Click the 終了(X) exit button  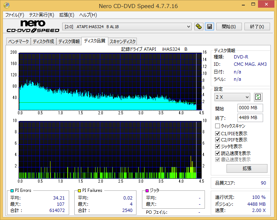tap(257, 27)
